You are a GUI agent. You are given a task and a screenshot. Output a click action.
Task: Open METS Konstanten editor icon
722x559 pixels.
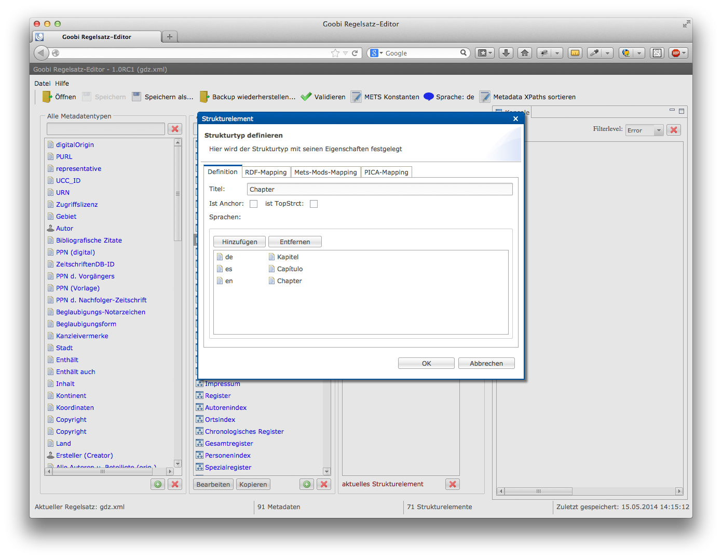click(x=356, y=97)
